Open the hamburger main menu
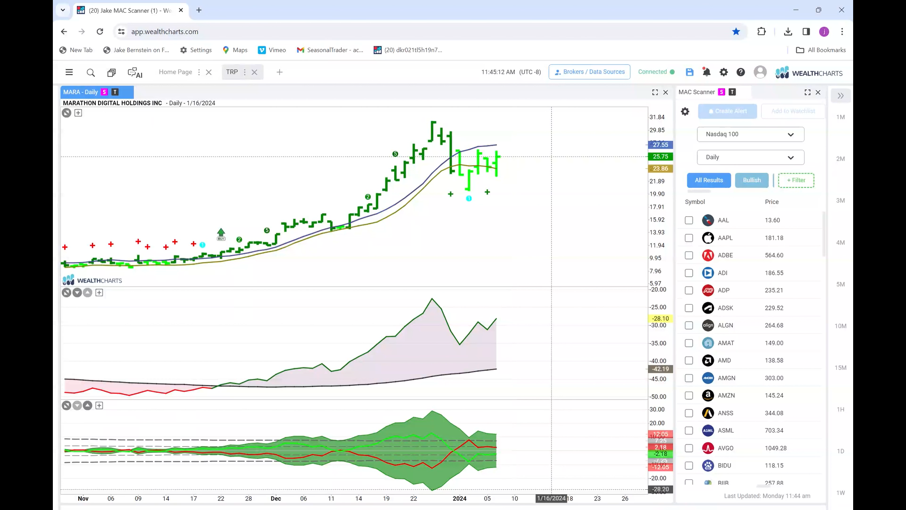906x510 pixels. point(69,72)
